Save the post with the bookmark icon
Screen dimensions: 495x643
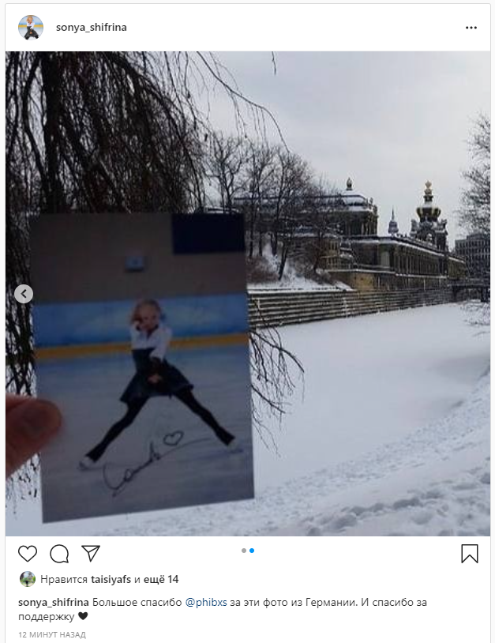pyautogui.click(x=470, y=554)
